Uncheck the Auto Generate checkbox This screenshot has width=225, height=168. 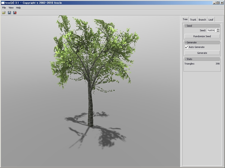point(186,47)
